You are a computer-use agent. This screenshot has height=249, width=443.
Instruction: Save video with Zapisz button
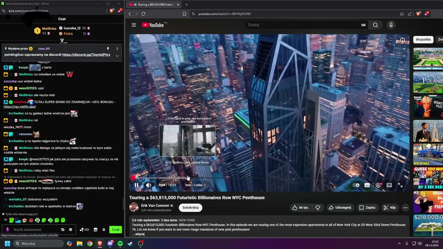367,207
